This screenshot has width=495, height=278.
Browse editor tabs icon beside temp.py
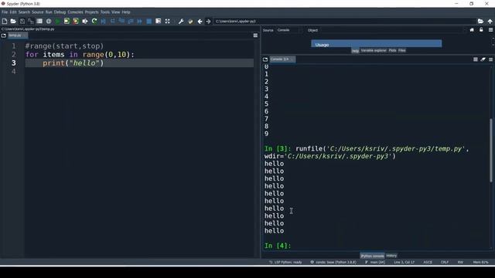point(4,36)
